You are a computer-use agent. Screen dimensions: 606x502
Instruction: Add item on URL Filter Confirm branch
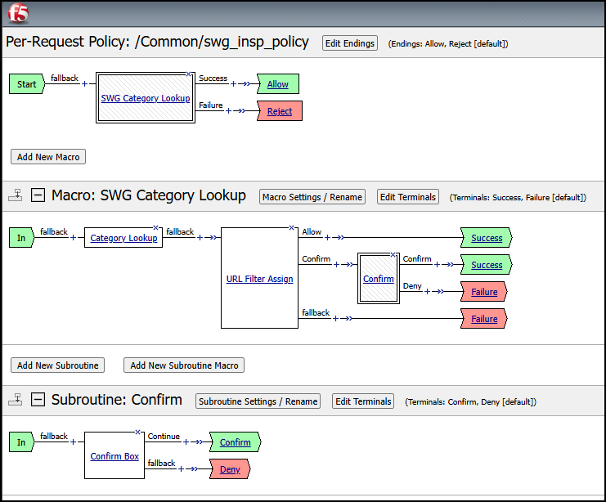click(336, 265)
